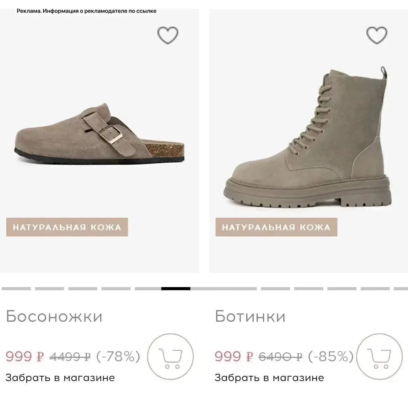This screenshot has width=408, height=397.
Task: Select Забрать в магазине under Ботинки
Action: tap(269, 378)
